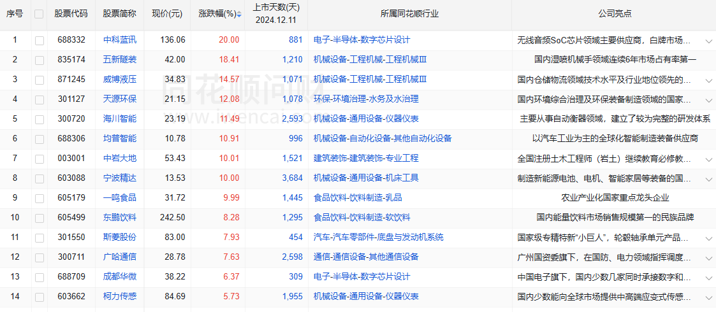Click price cell 136.06

tap(173, 39)
